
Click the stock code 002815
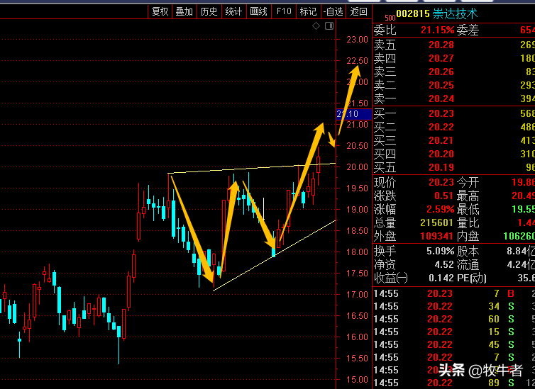[413, 13]
